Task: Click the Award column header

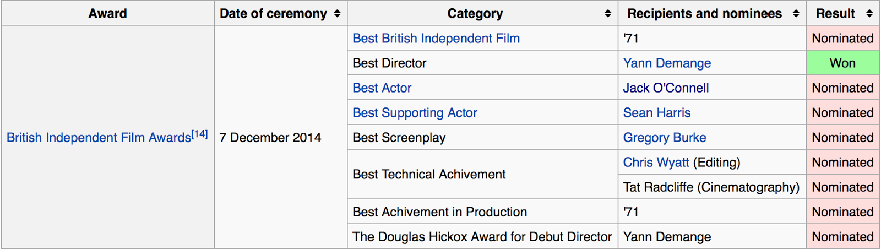Action: coord(107,14)
